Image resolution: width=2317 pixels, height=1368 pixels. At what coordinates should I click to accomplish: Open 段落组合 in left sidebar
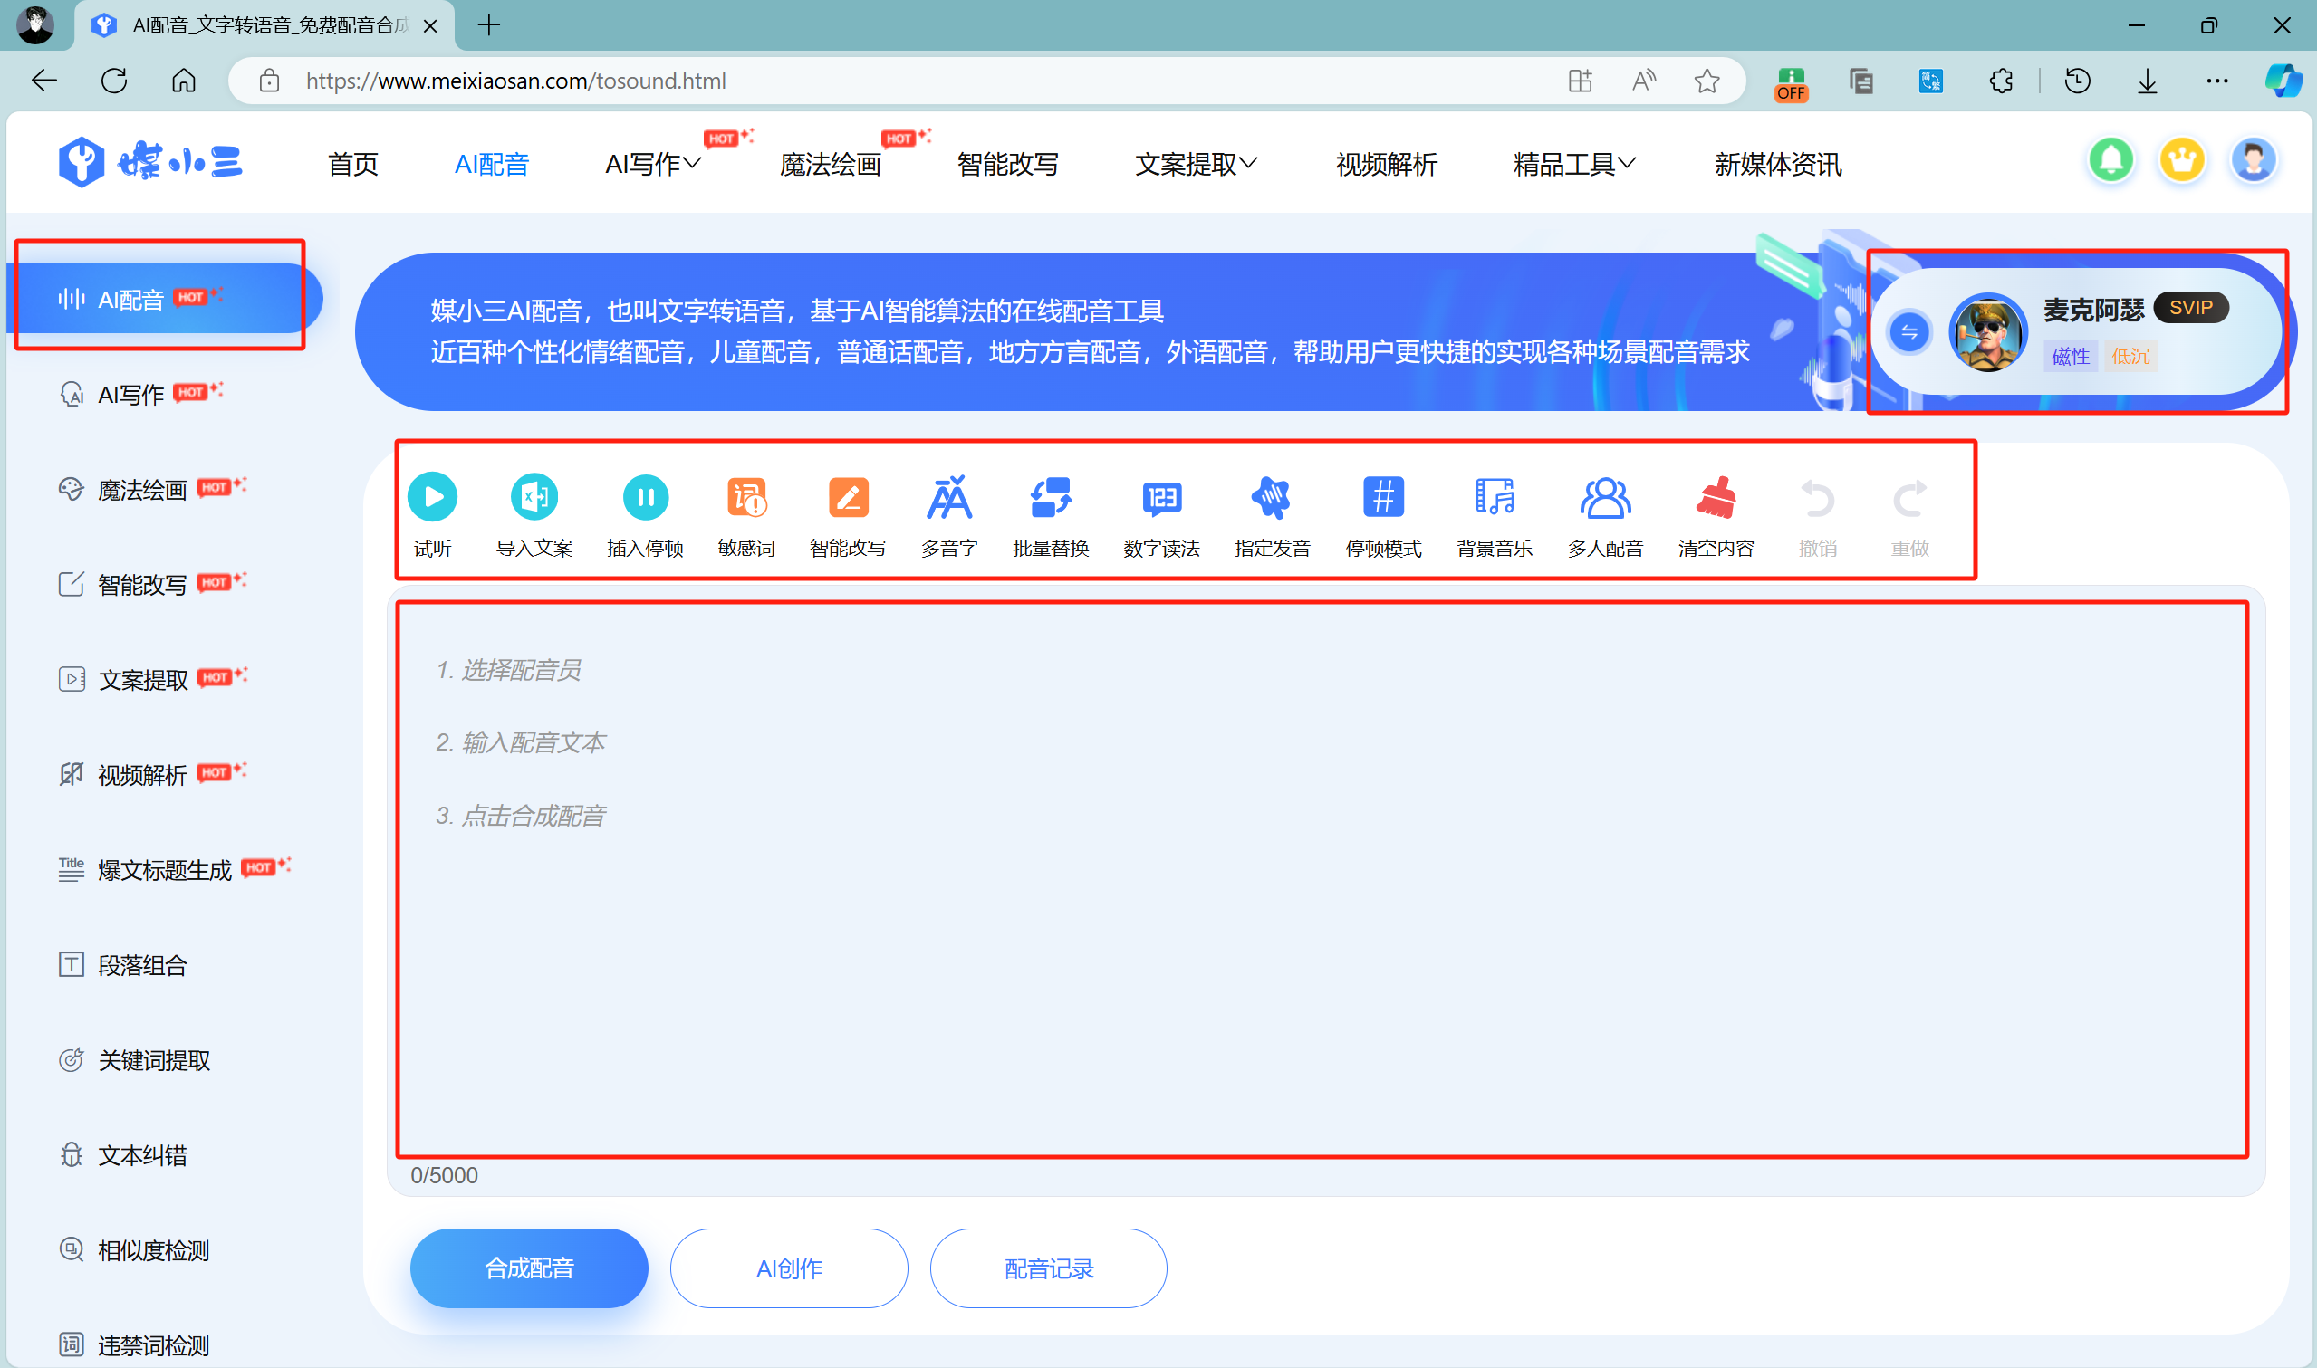pos(142,965)
